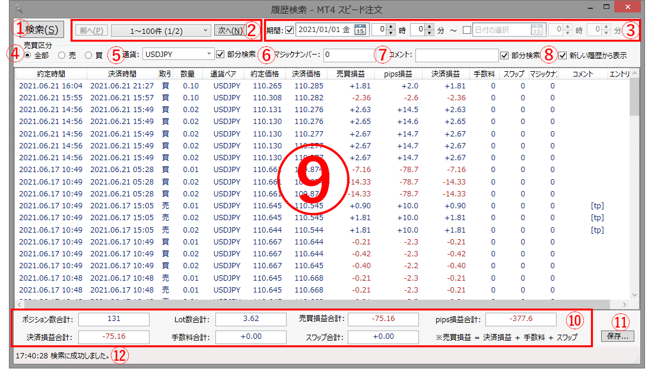This screenshot has height=375, width=648.
Task: Open the end date calendar picker icon
Action: [537, 30]
